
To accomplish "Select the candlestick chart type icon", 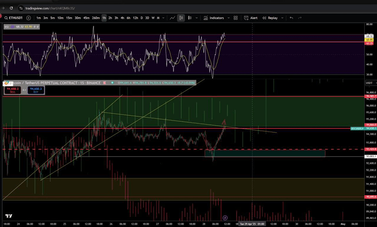I will pyautogui.click(x=181, y=18).
